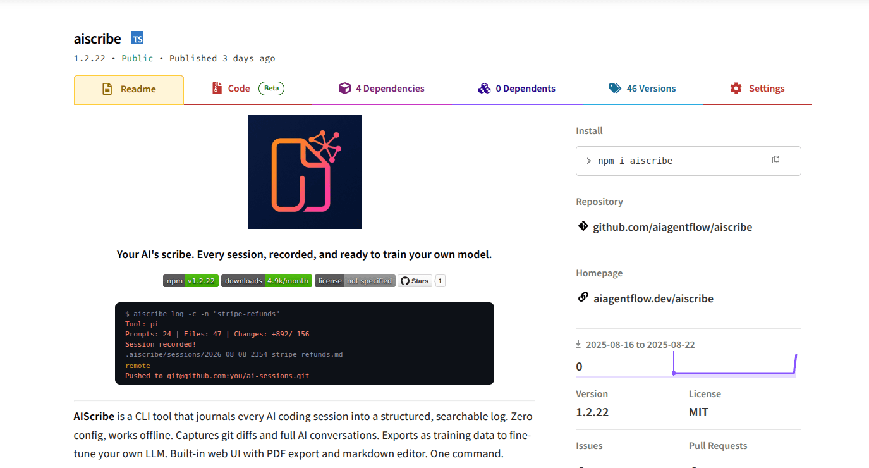
Task: Open the Readme tab
Action: point(129,89)
